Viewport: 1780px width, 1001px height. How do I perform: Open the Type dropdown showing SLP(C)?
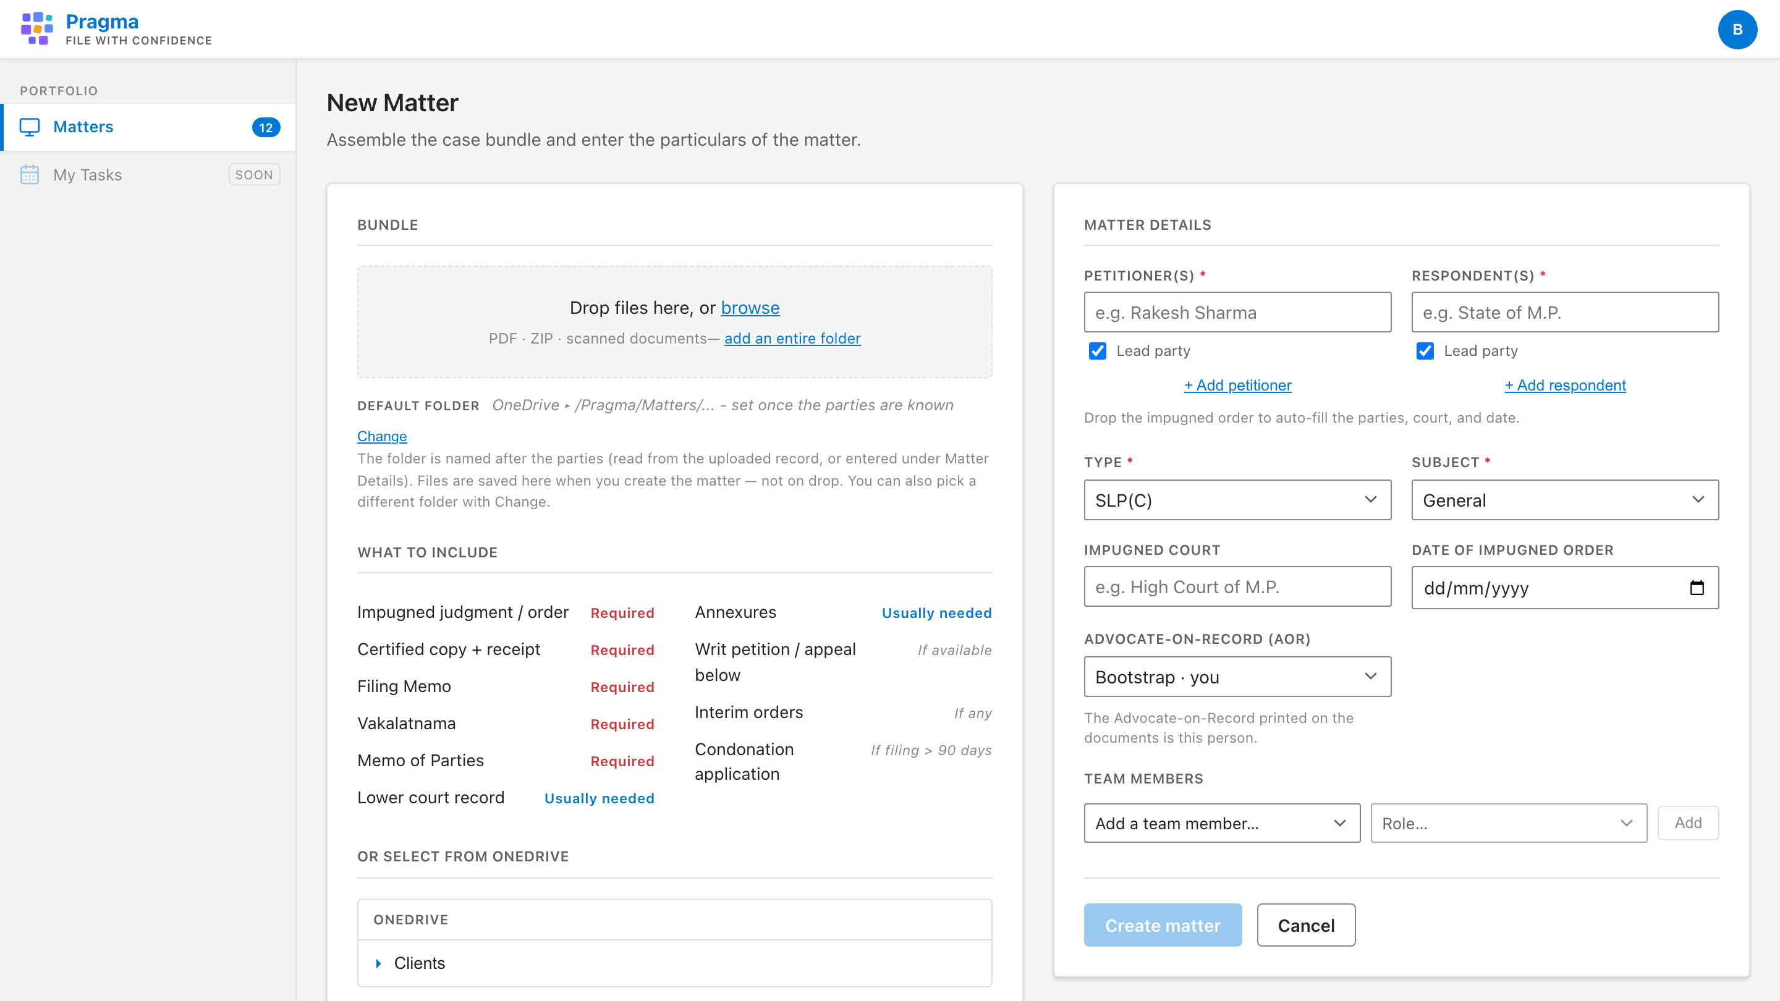coord(1237,500)
